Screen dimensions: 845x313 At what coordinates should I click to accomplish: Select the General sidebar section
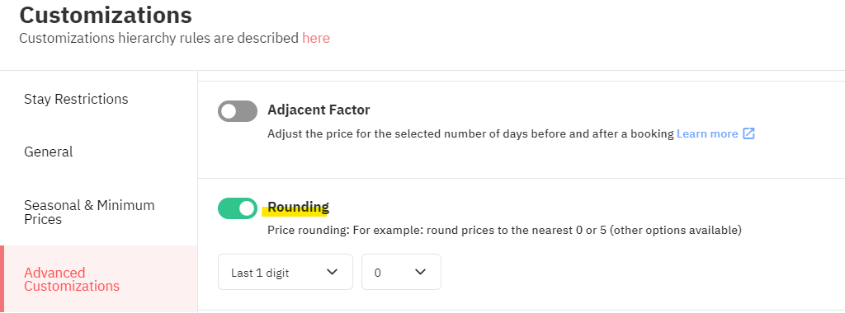pos(49,152)
